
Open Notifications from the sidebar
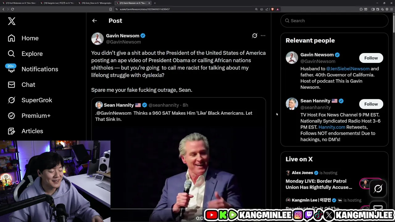(40, 69)
